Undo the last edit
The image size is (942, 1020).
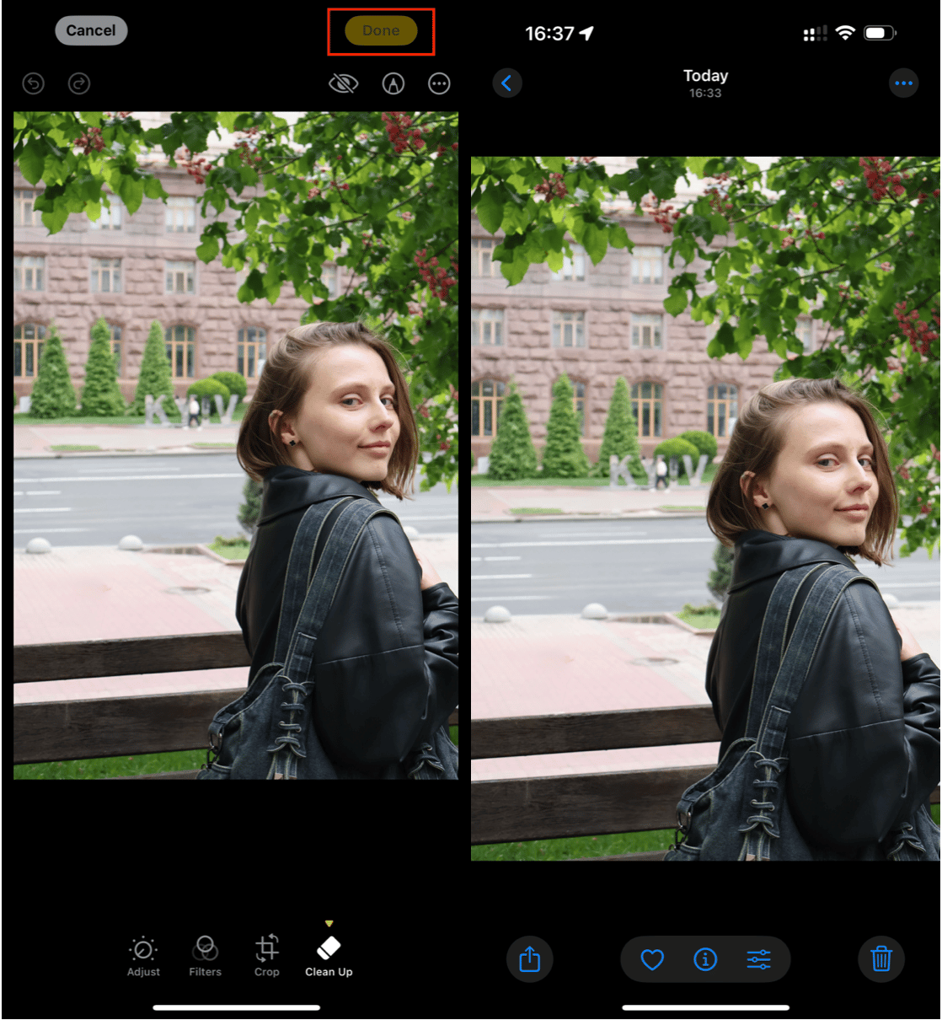33,83
